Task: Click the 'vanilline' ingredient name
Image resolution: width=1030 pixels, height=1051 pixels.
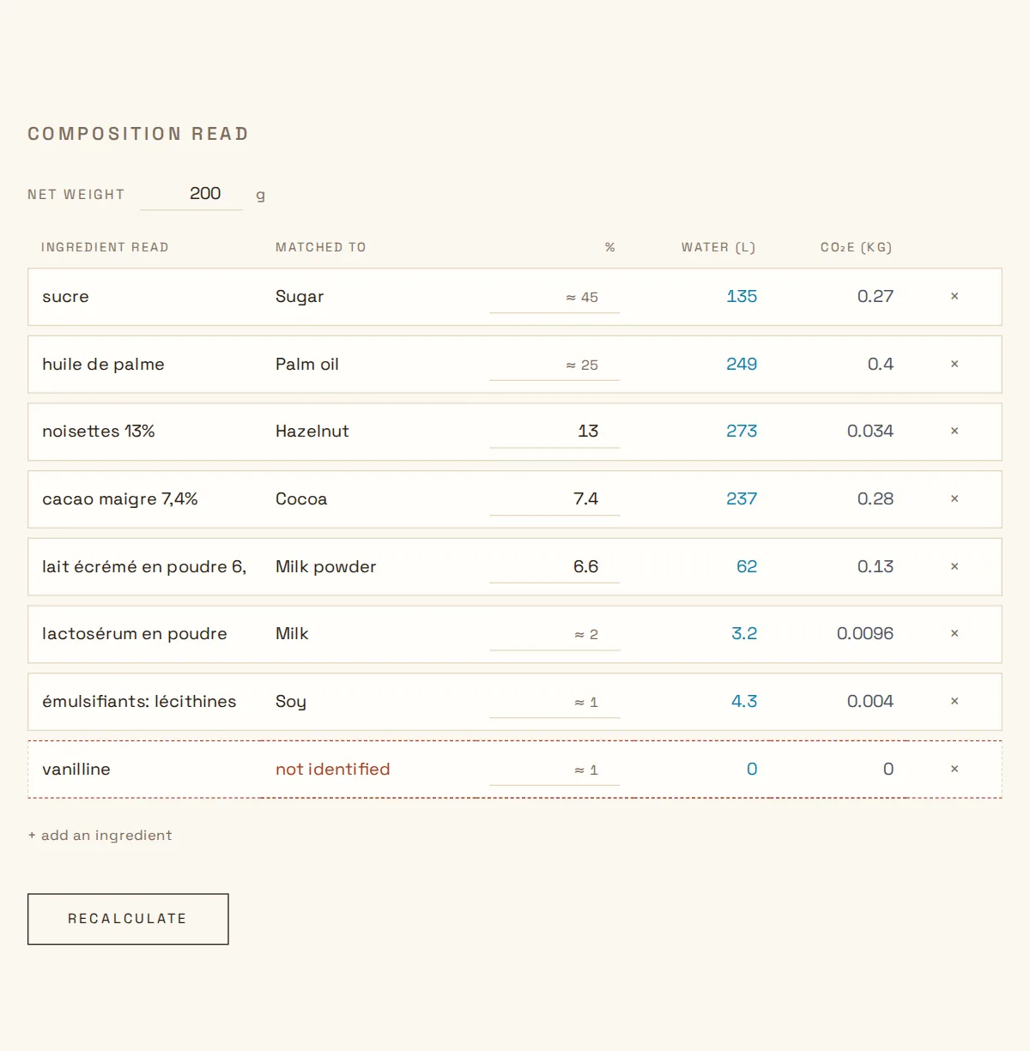Action: 76,770
